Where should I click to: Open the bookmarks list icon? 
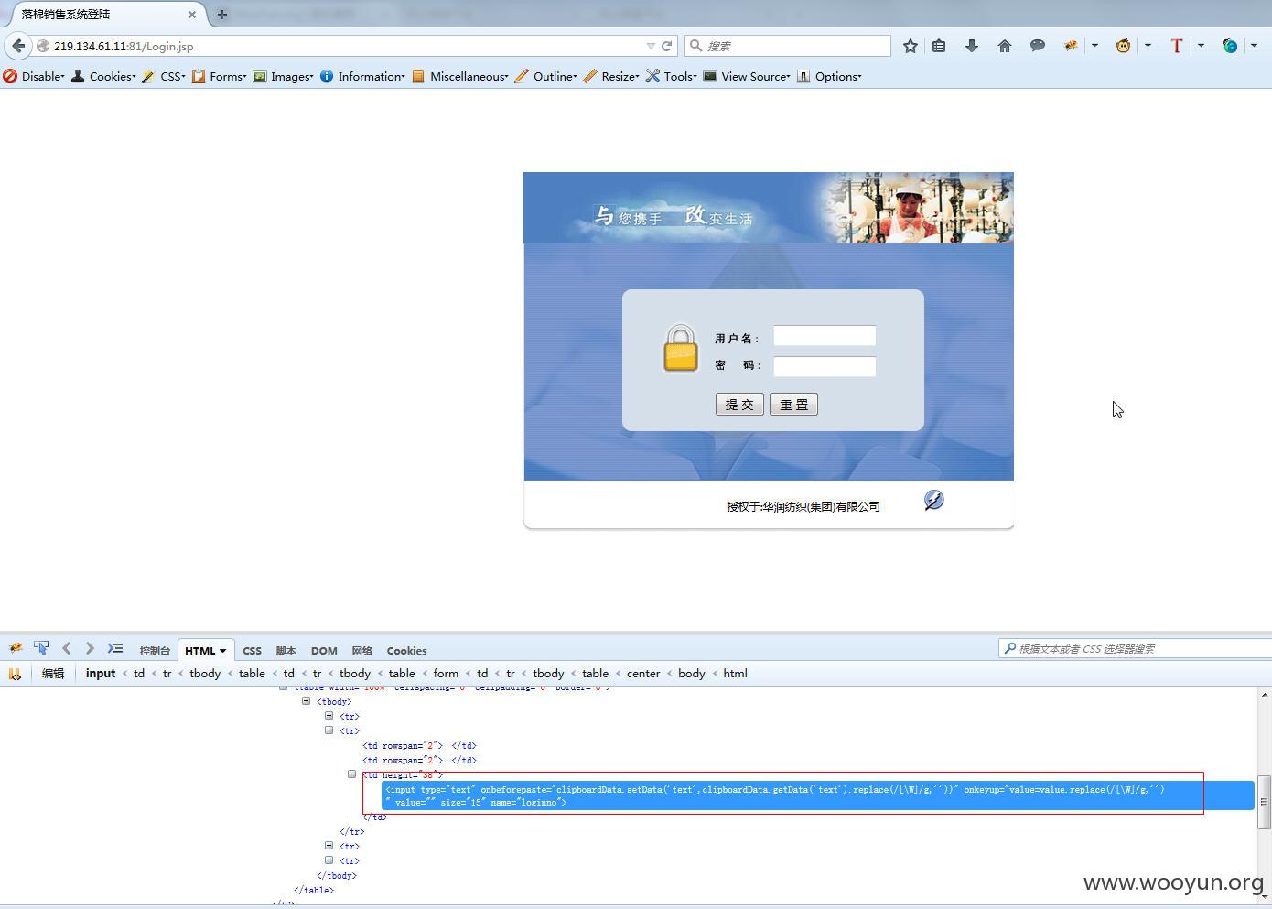[939, 46]
